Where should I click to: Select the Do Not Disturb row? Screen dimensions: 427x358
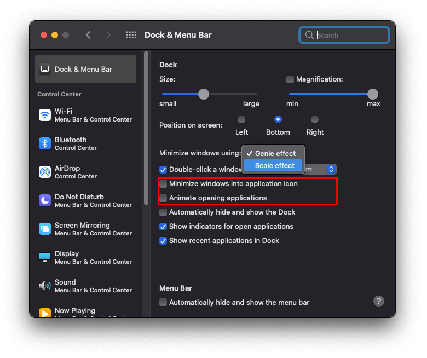(85, 201)
